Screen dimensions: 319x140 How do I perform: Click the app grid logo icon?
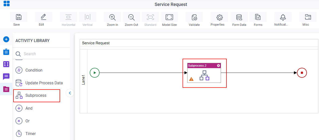tap(6, 3)
